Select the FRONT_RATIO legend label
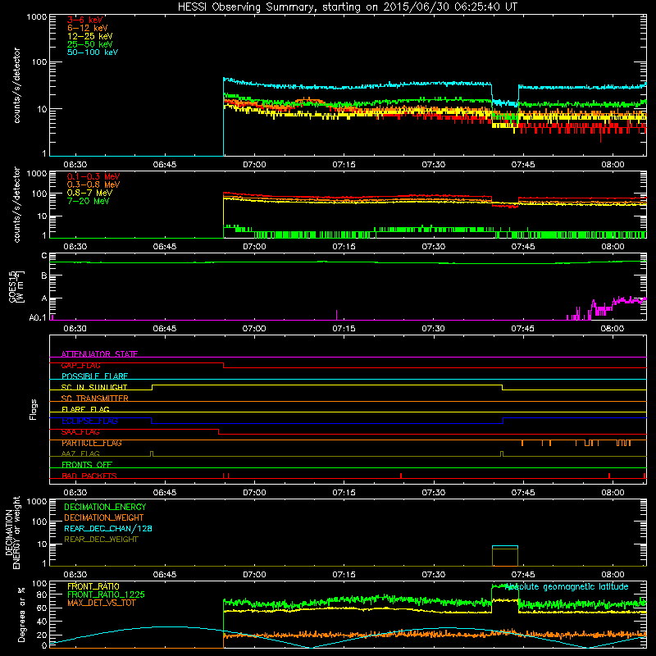 pos(93,586)
